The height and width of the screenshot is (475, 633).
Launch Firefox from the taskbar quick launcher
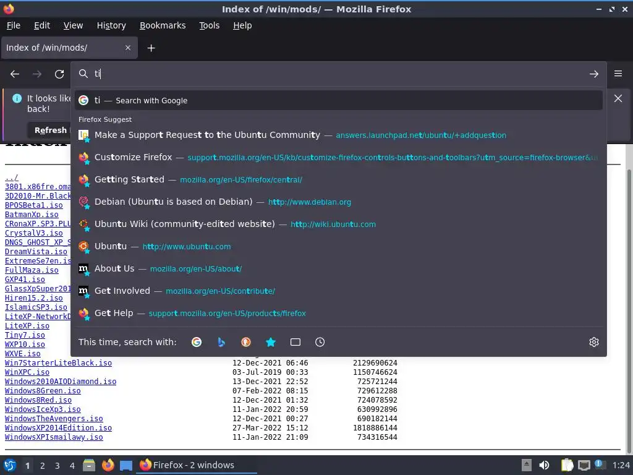pos(108,465)
